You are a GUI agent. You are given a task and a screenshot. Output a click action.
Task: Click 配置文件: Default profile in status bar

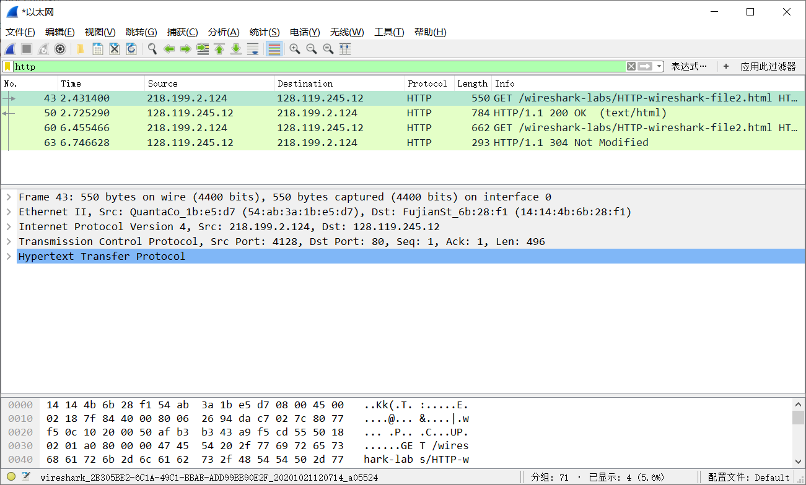pos(749,478)
